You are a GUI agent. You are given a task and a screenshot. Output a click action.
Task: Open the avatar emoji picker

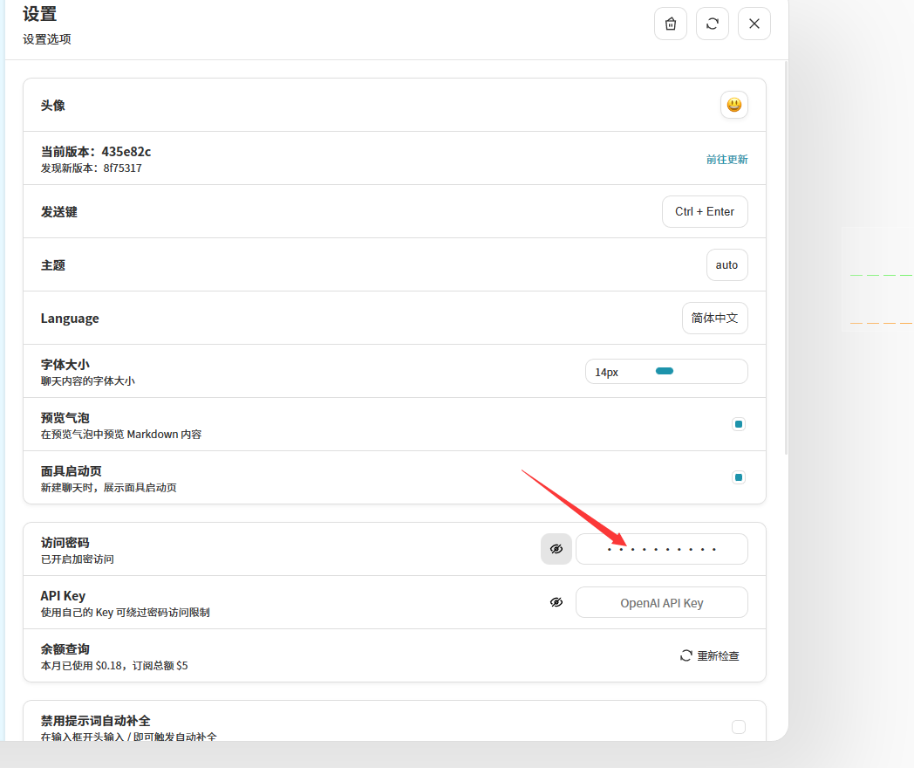[x=733, y=105]
